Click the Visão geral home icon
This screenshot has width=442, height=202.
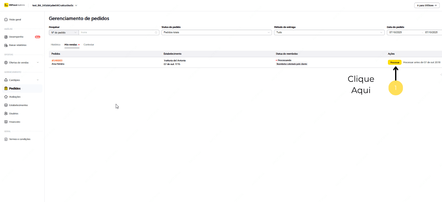(x=6, y=20)
